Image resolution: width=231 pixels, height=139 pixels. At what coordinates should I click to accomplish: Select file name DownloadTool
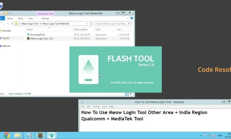(37, 35)
